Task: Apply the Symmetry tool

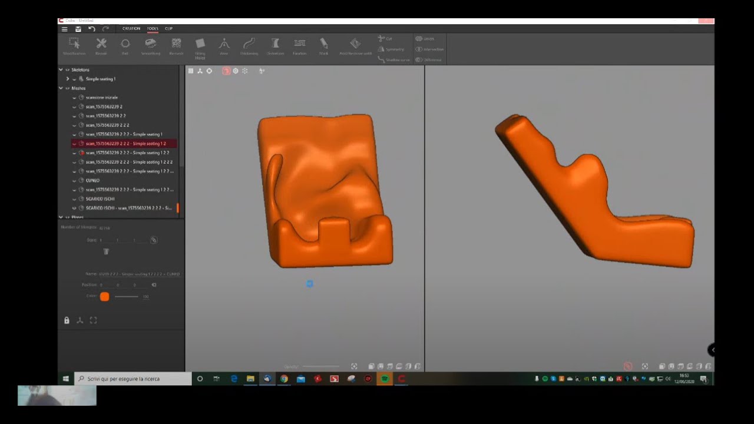Action: (391, 49)
